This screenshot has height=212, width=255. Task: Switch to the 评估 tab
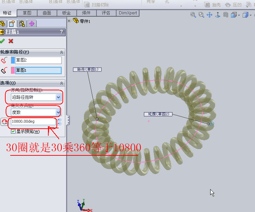click(106, 13)
